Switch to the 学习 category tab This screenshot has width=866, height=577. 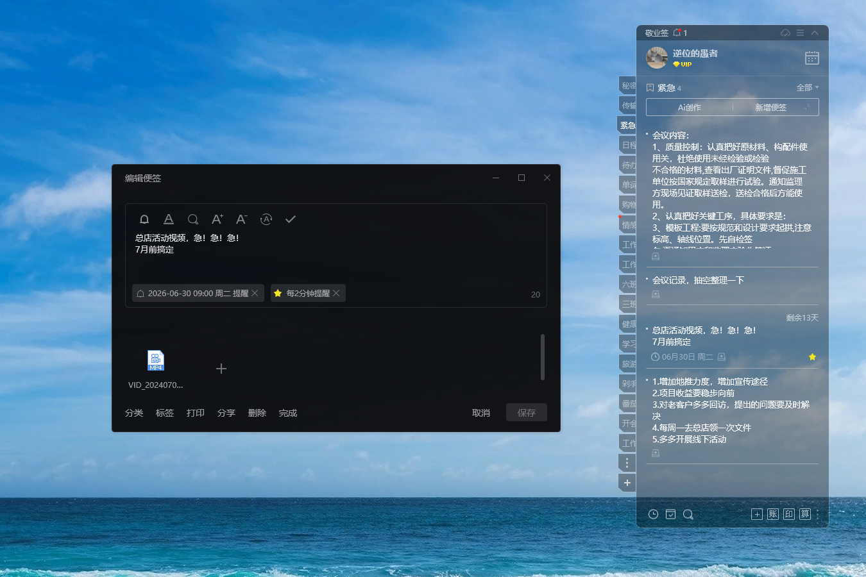coord(627,344)
